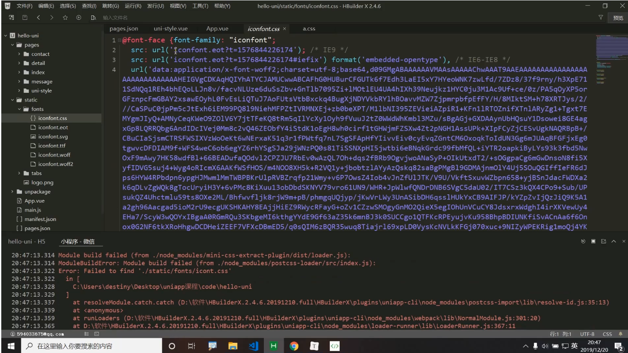Go back with the left arrow icon
This screenshot has height=353, width=628.
pyautogui.click(x=38, y=18)
